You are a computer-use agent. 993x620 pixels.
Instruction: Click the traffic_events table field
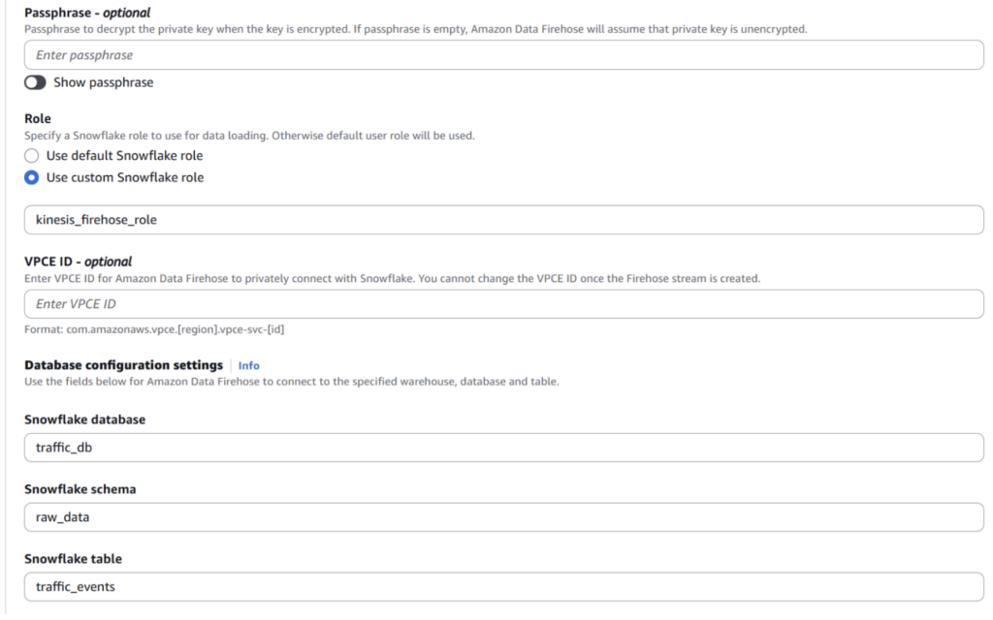tap(503, 586)
